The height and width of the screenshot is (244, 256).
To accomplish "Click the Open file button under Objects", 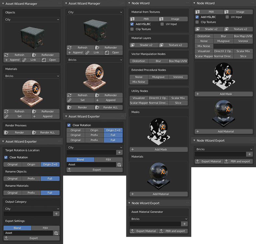I will pyautogui.click(x=50, y=60).
